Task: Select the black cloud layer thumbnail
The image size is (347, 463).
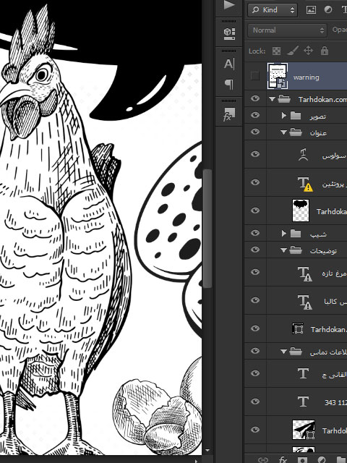Action: click(301, 211)
